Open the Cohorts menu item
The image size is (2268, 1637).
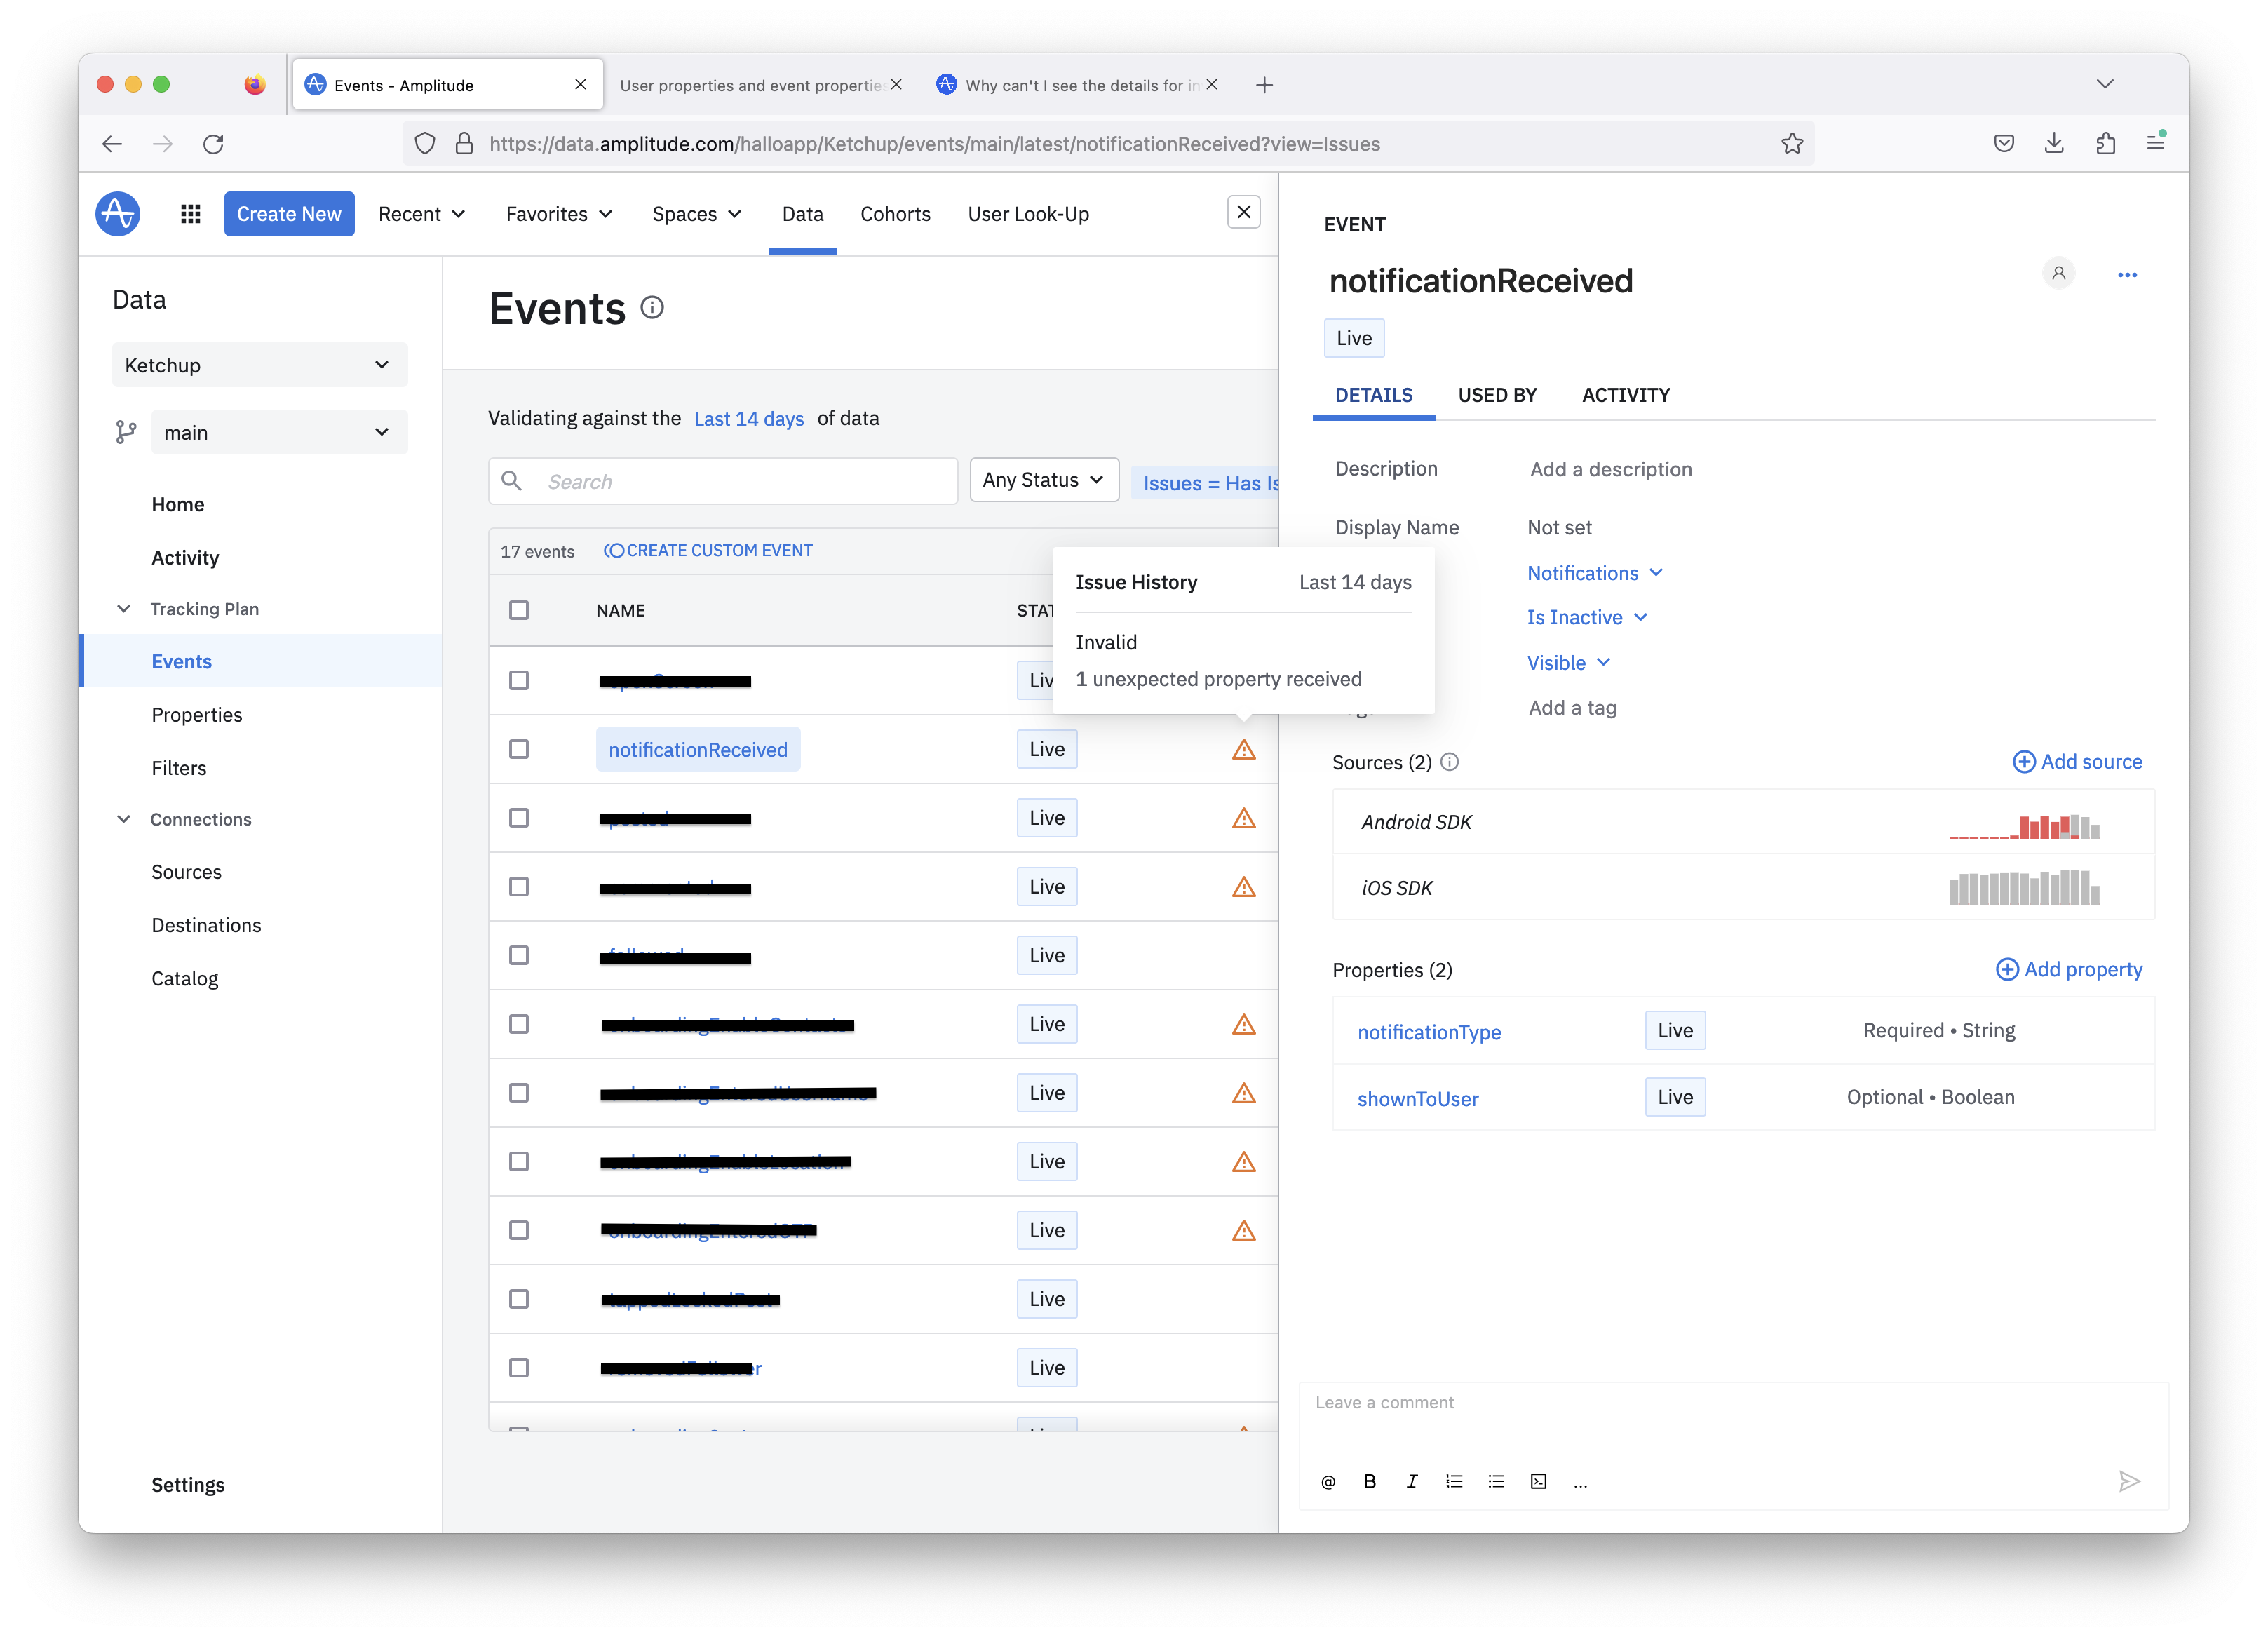pos(895,214)
